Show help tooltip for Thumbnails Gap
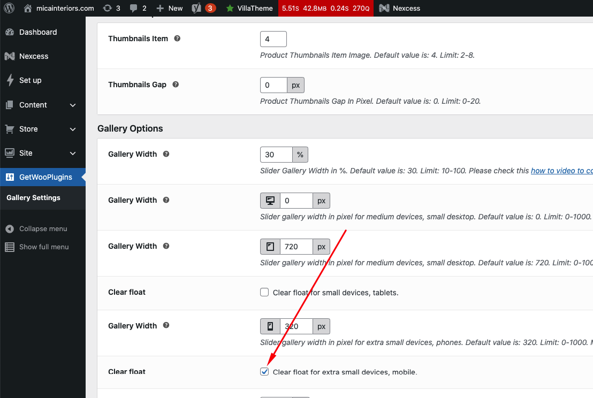Image resolution: width=593 pixels, height=398 pixels. coord(176,85)
